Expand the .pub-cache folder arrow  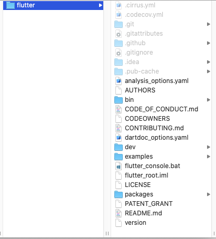coord(209,71)
